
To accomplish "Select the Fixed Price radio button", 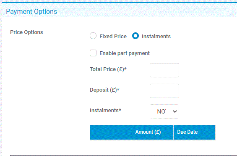I will (93, 36).
